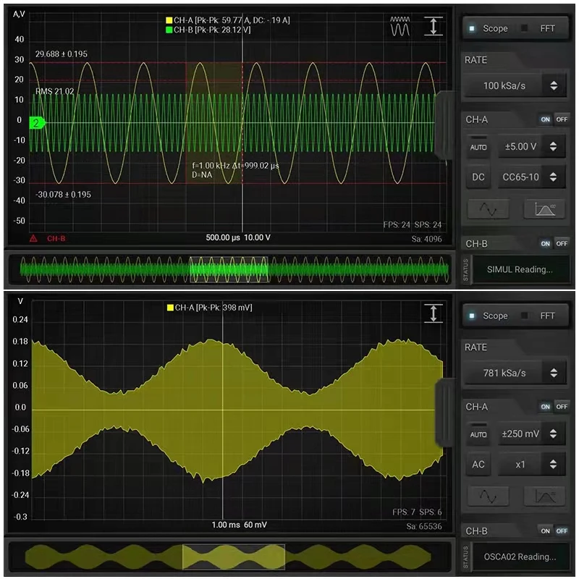
Task: Click red warning triangle next to CH-B
Action: pos(33,239)
